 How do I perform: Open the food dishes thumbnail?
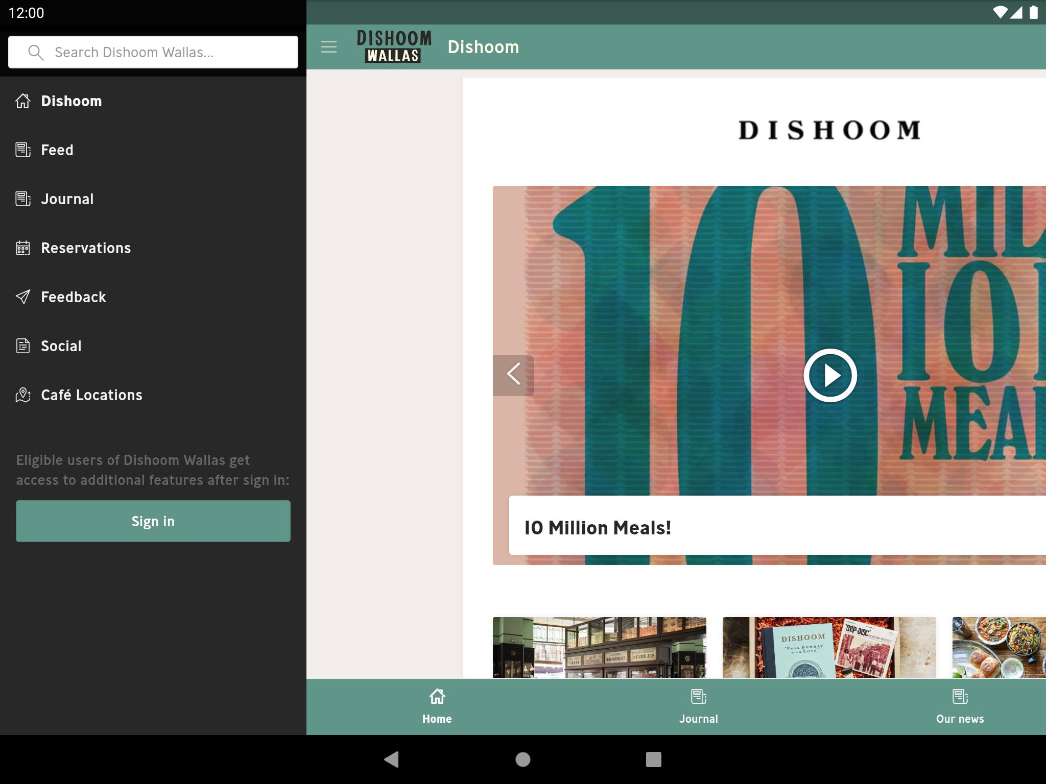999,647
